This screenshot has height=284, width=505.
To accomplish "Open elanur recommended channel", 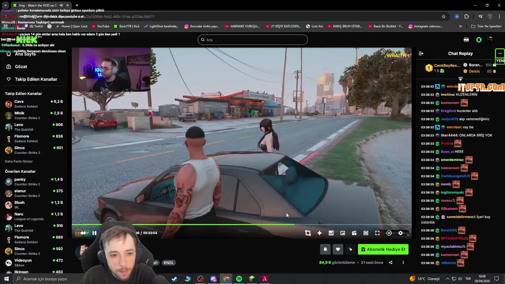I will point(34,193).
